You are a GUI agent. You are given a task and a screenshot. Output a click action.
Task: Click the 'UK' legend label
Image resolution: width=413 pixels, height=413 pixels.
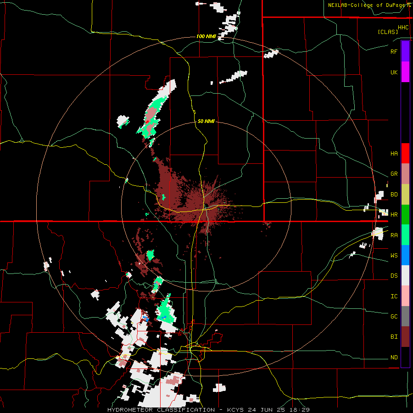[394, 73]
